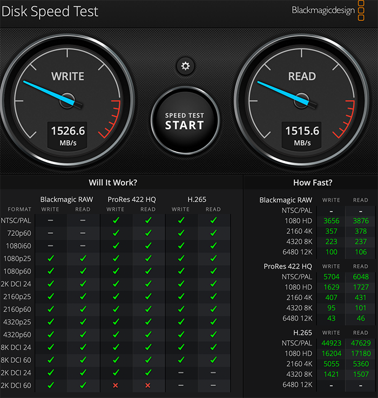Click the FORMAT column header

(19, 210)
